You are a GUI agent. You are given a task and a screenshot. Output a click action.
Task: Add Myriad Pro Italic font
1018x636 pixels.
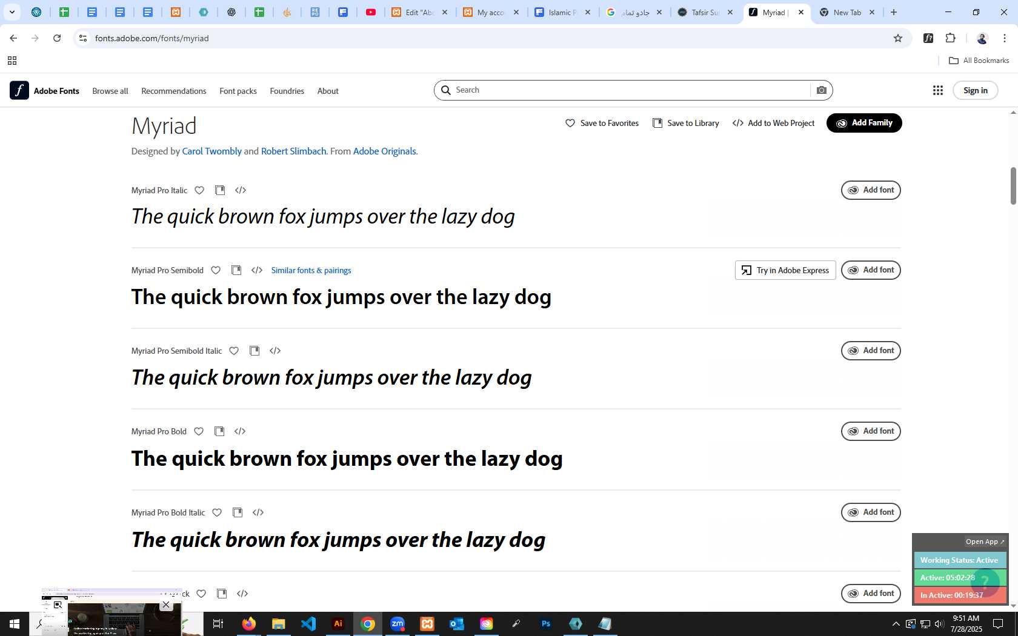pyautogui.click(x=871, y=190)
